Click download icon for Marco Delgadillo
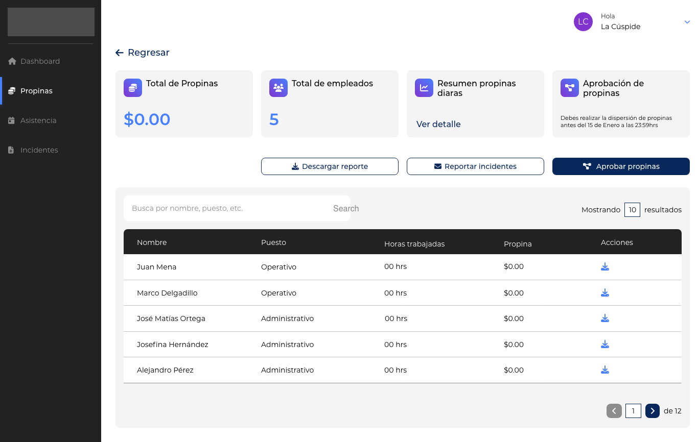This screenshot has height=442, width=698. point(605,293)
